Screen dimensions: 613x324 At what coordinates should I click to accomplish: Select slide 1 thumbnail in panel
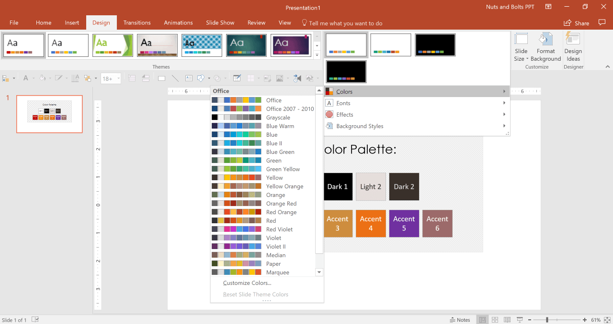click(49, 114)
